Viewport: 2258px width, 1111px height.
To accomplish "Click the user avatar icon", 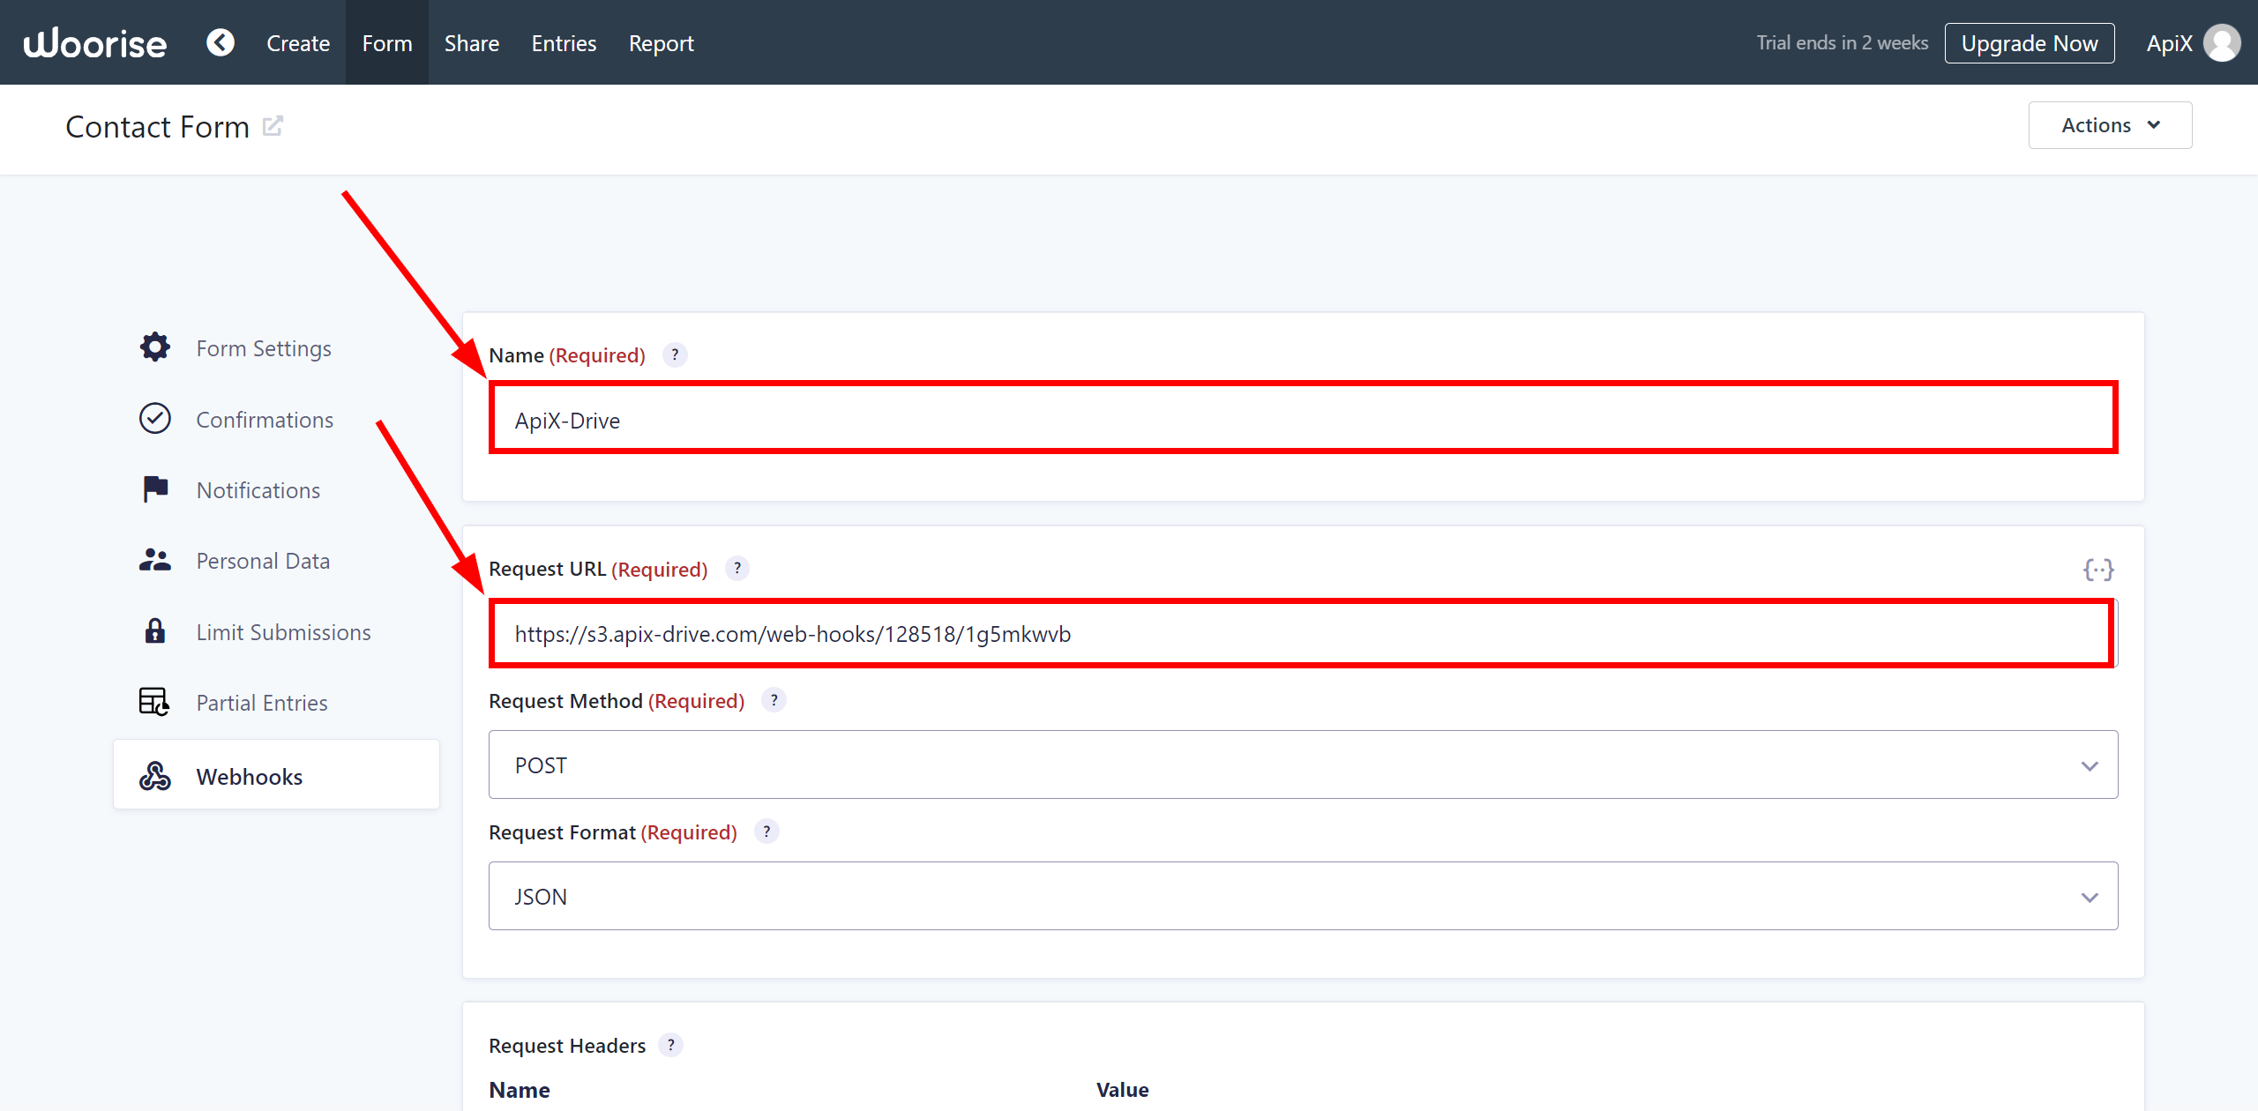I will 2222,43.
